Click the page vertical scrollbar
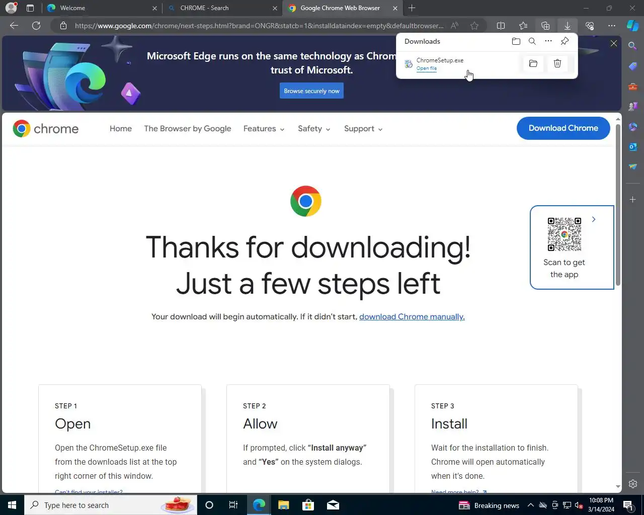Screen dimensions: 644x515 [618, 204]
